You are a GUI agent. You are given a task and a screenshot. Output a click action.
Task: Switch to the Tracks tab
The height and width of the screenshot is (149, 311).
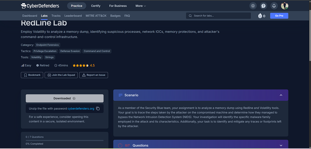pos(56,16)
